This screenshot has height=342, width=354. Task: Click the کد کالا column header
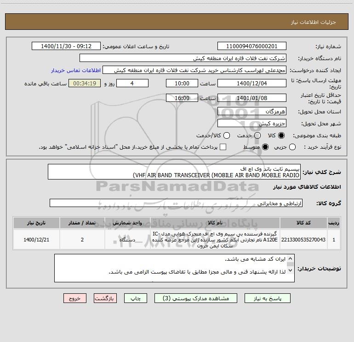303,223
